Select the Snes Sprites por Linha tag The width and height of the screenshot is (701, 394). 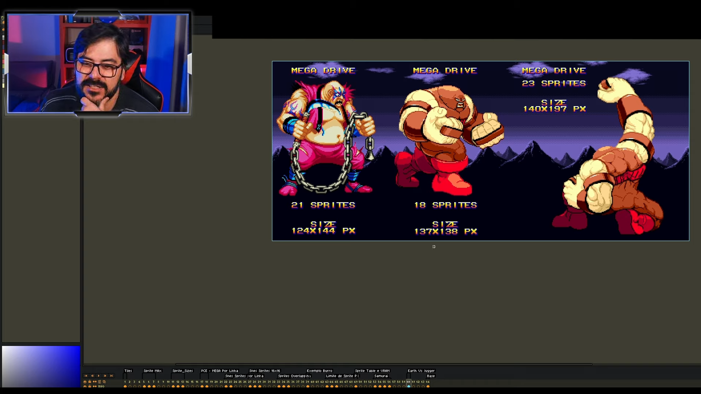click(244, 376)
